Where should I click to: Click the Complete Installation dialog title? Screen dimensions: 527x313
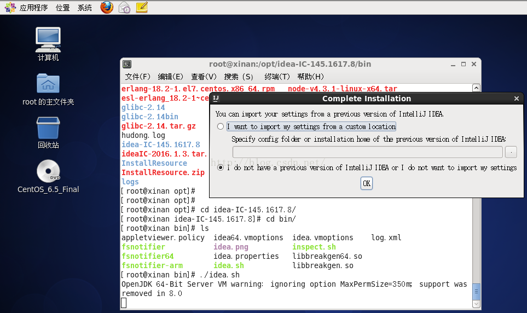[366, 98]
